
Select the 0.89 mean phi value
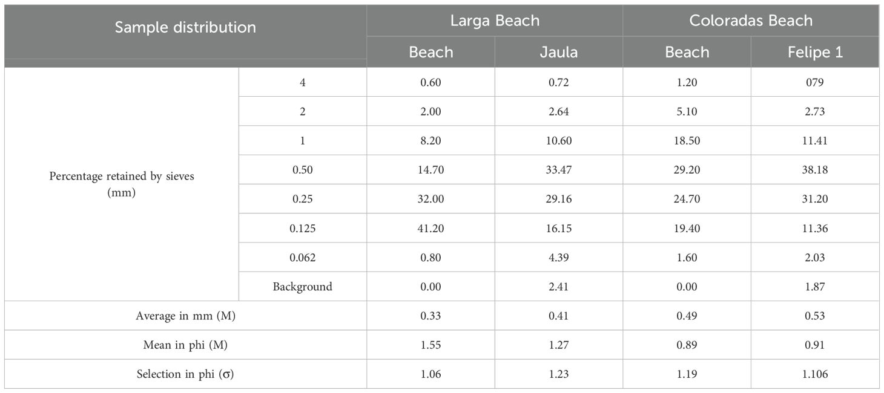[687, 345]
